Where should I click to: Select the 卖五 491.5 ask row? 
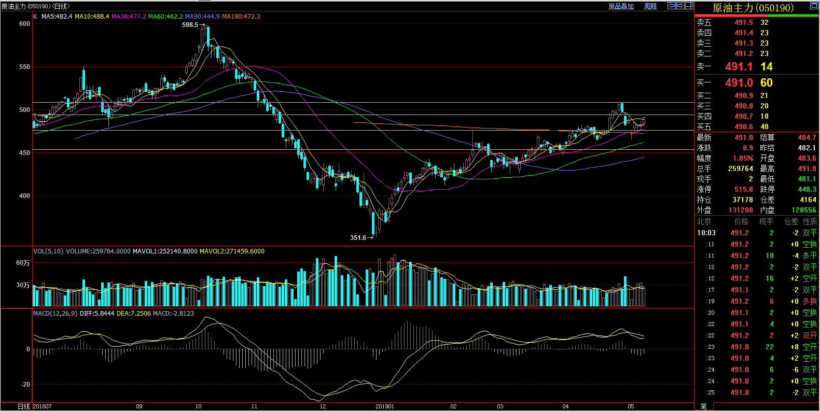pyautogui.click(x=756, y=22)
